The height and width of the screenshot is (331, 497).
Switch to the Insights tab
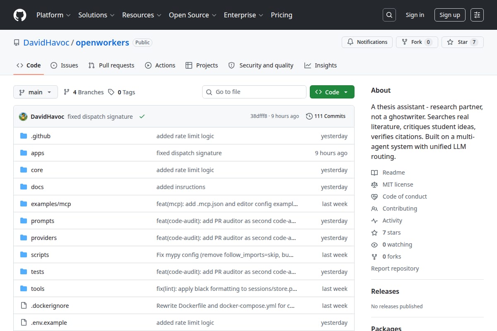tap(321, 65)
